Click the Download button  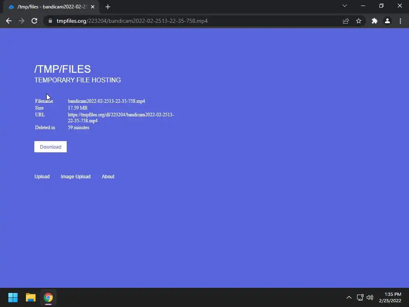[50, 147]
